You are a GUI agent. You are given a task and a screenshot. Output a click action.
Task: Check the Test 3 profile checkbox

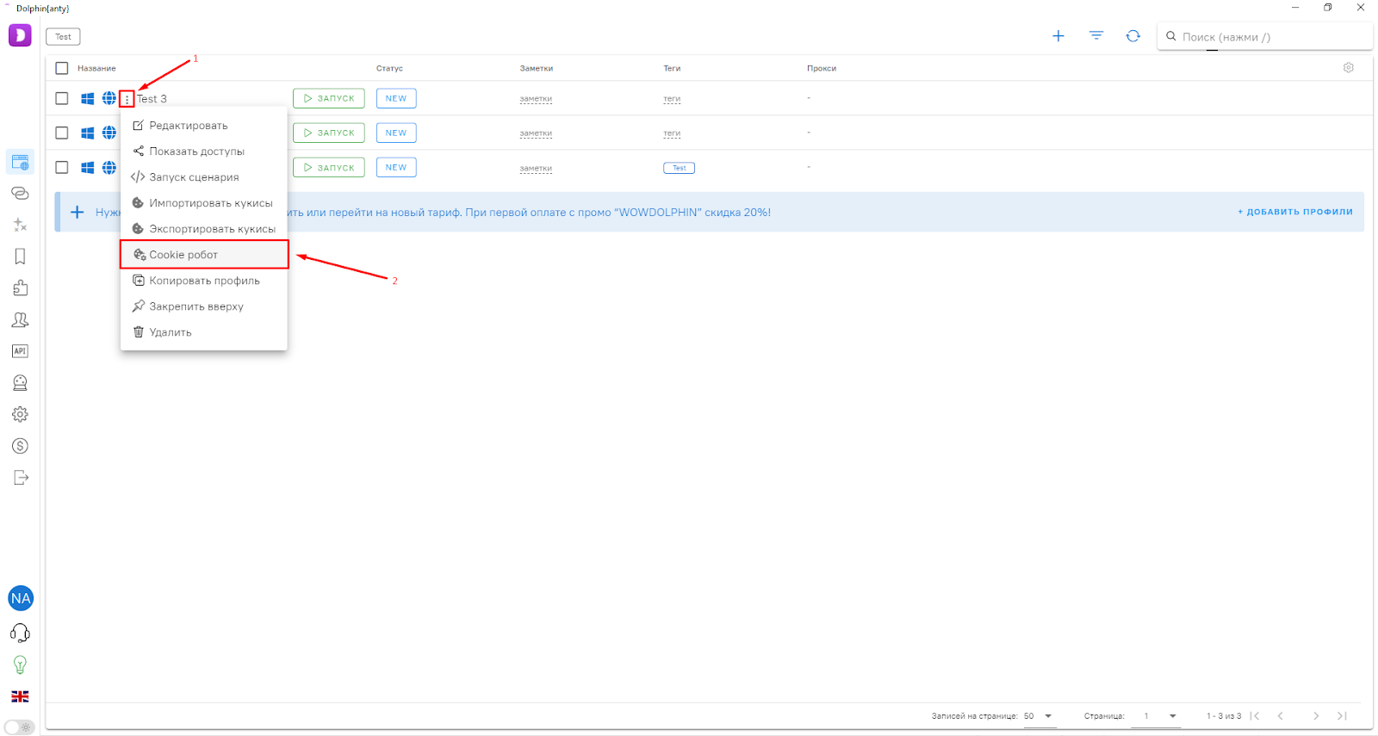62,98
